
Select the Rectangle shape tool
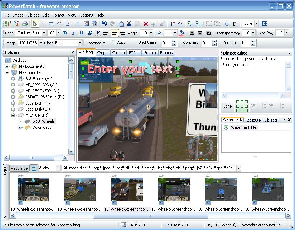pos(51,24)
